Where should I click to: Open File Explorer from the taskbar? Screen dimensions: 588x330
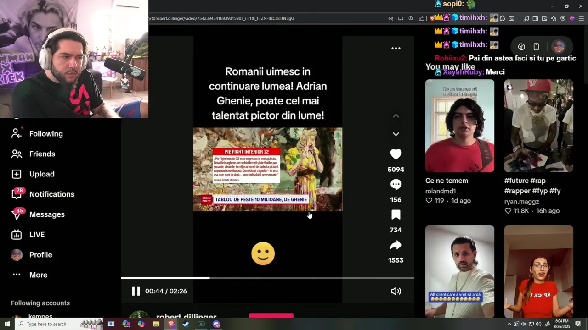(x=156, y=324)
